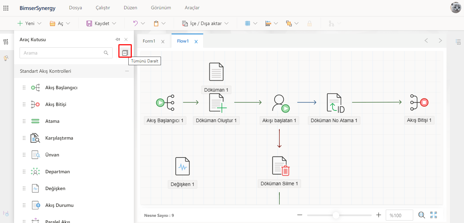The image size is (464, 223).
Task: Select the Akış Başlangıcı toolbox item
Action: click(61, 87)
